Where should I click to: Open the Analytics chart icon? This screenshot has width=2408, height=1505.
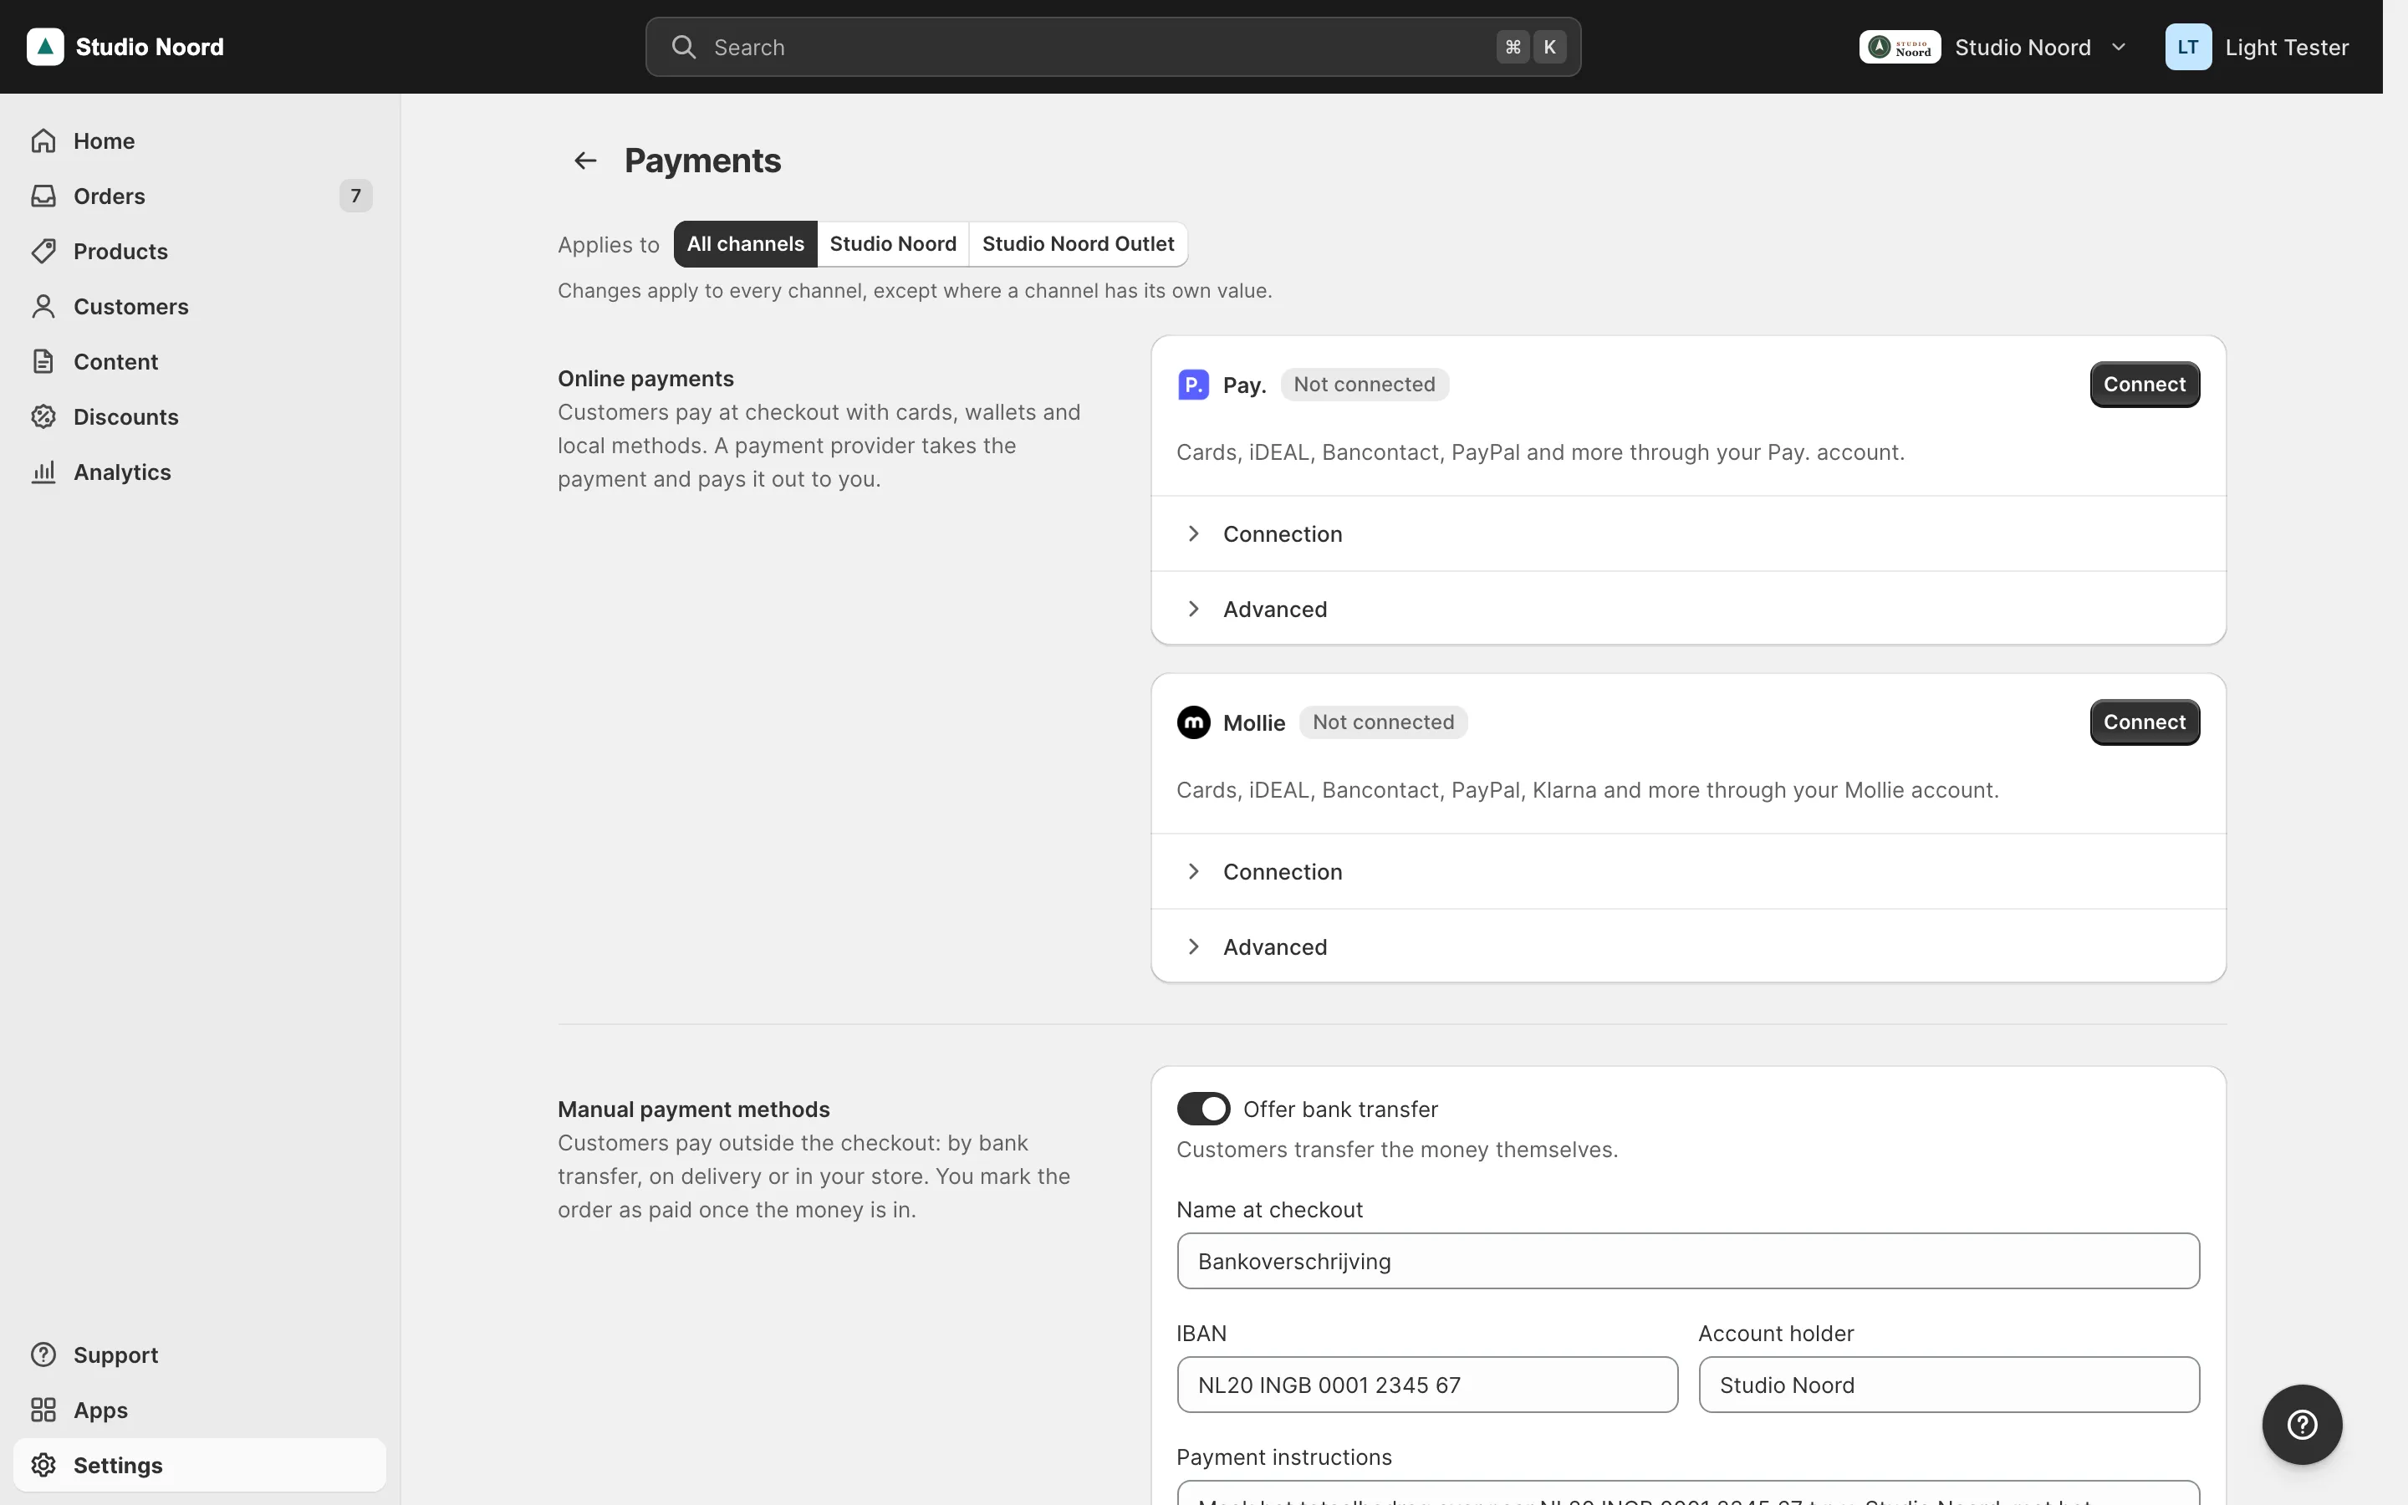(x=43, y=472)
